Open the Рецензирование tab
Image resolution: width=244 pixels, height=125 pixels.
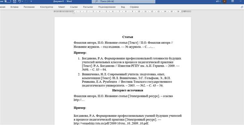click(x=107, y=7)
